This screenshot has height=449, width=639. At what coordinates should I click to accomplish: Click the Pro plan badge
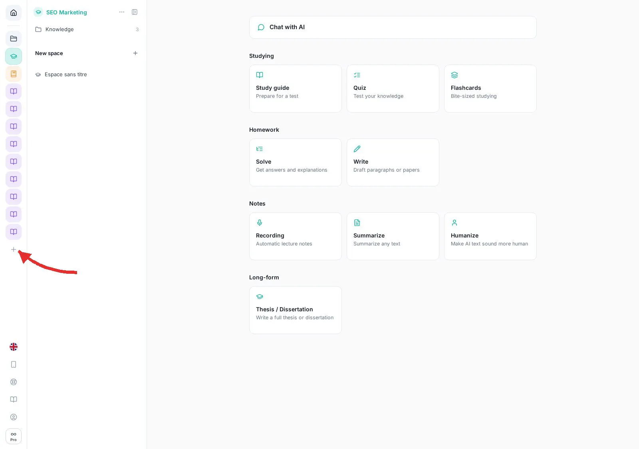(14, 436)
